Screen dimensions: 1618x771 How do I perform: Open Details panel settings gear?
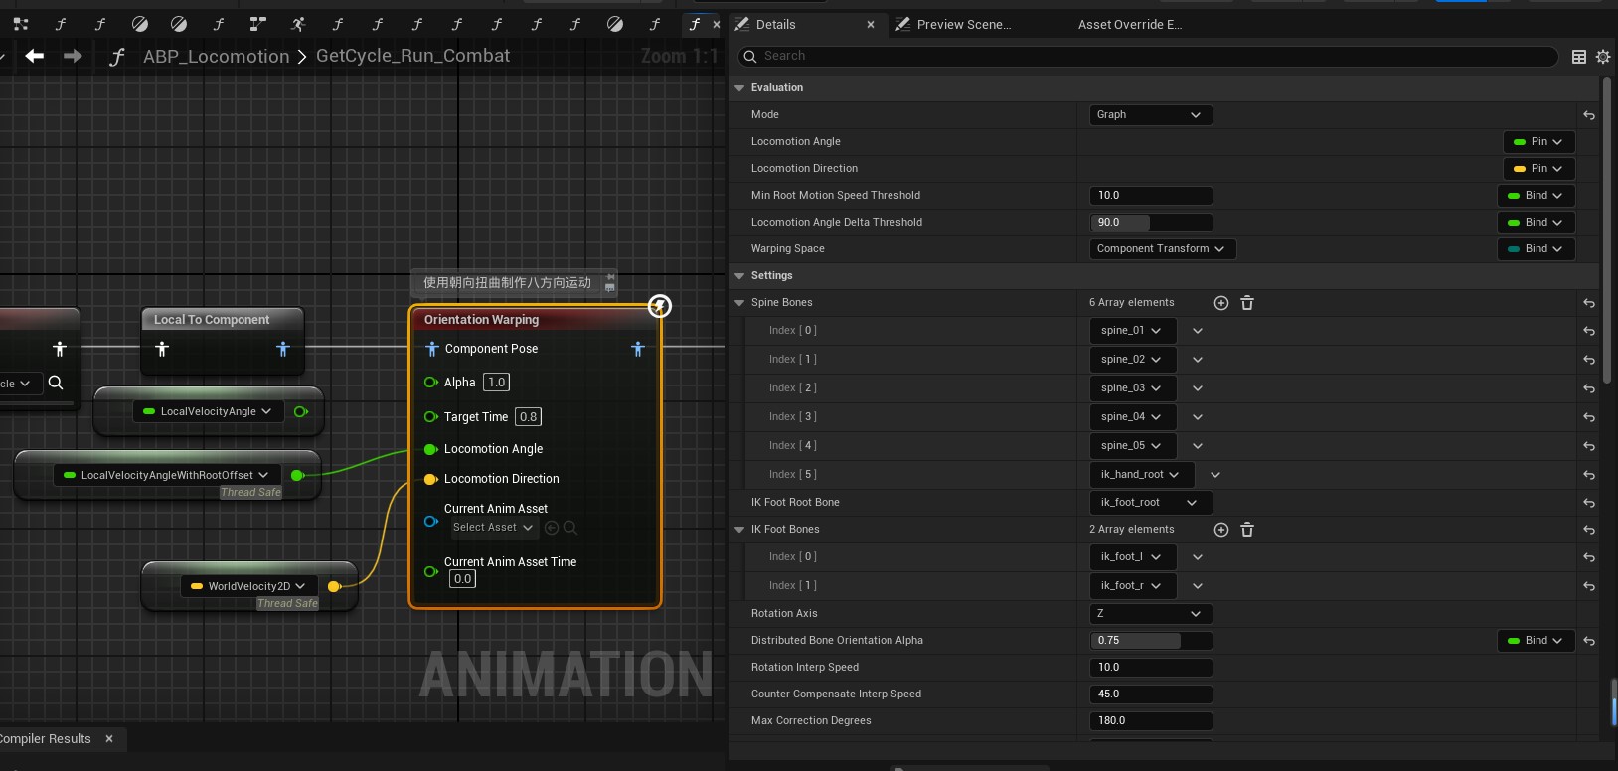coord(1603,57)
